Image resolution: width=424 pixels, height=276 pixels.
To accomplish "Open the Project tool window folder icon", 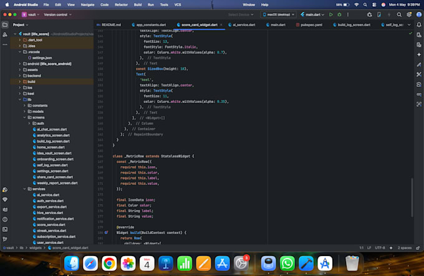I will [x=5, y=24].
